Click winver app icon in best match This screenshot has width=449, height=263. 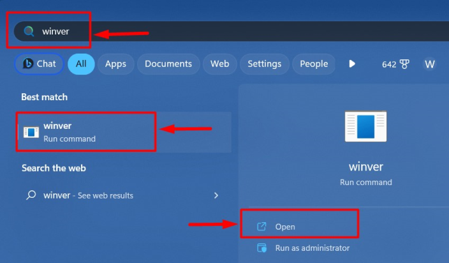31,132
